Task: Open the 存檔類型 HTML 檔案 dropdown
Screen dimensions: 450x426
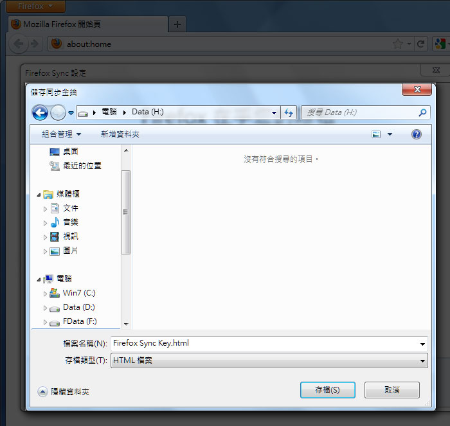Action: pyautogui.click(x=269, y=360)
